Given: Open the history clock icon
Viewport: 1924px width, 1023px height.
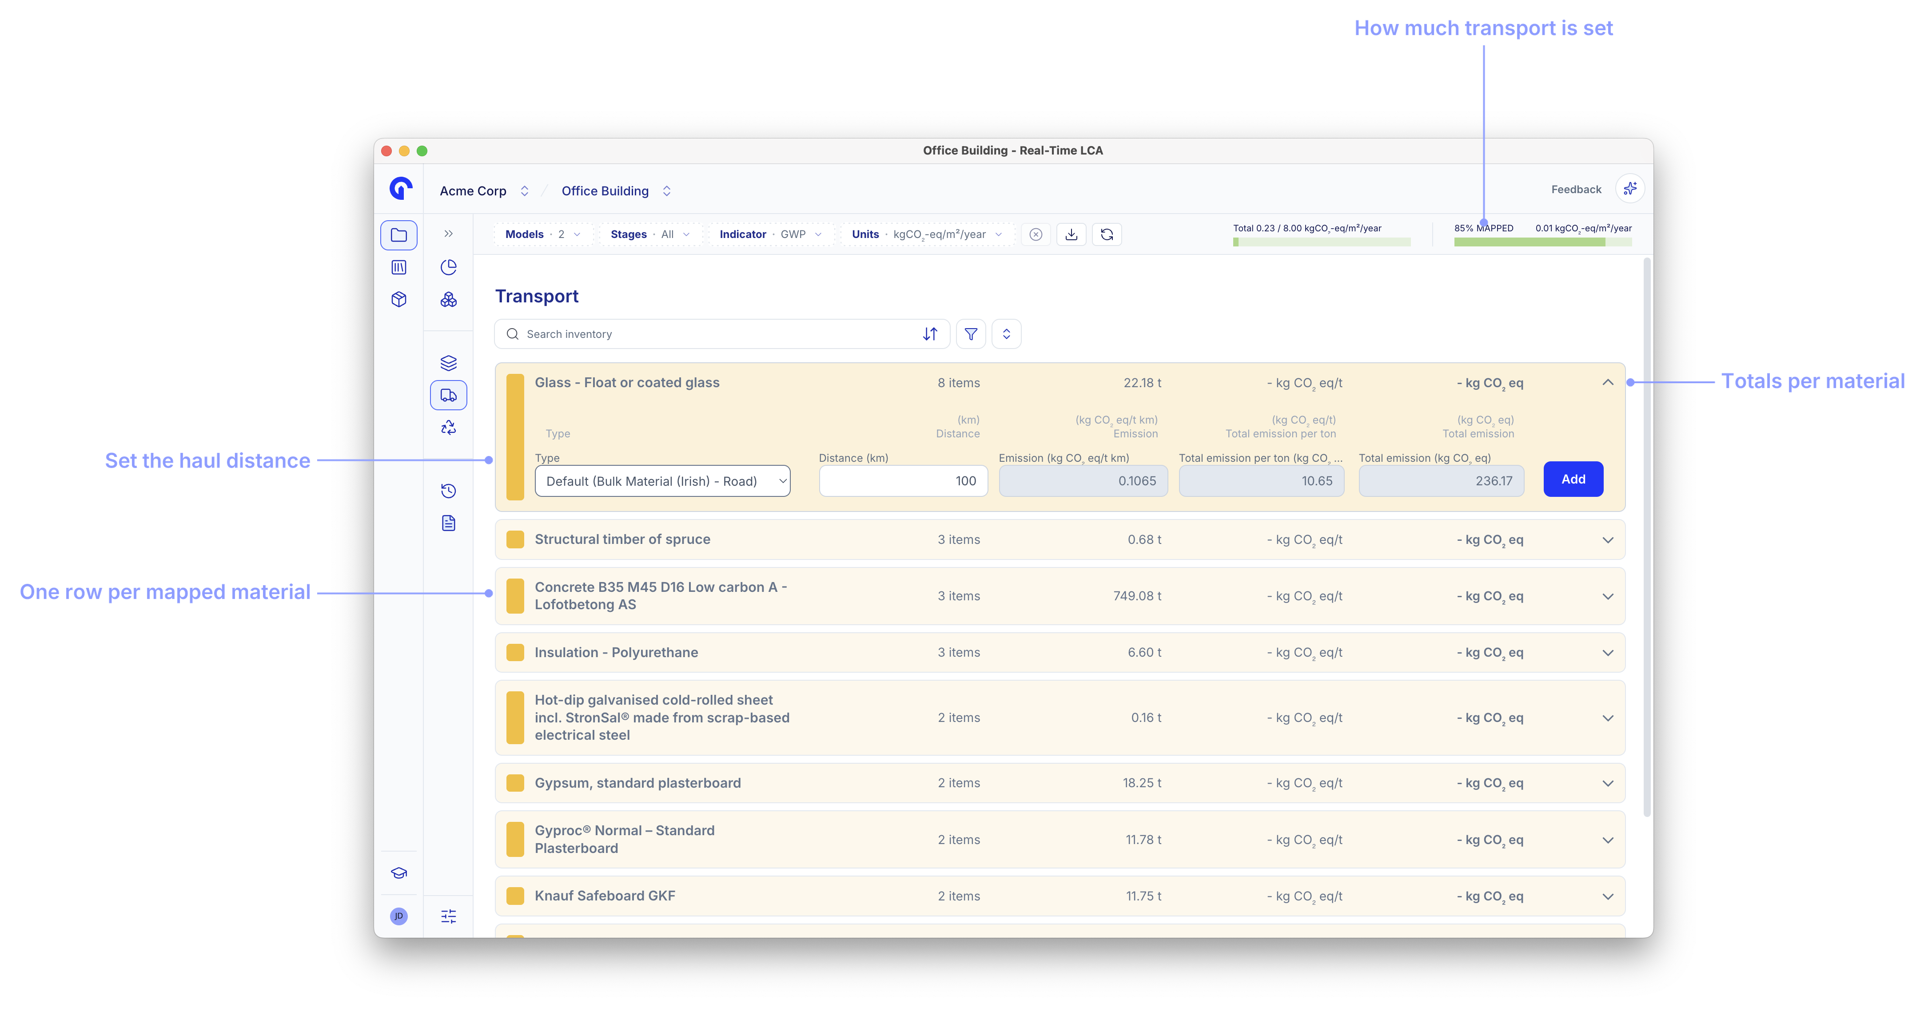Looking at the screenshot, I should tap(448, 491).
